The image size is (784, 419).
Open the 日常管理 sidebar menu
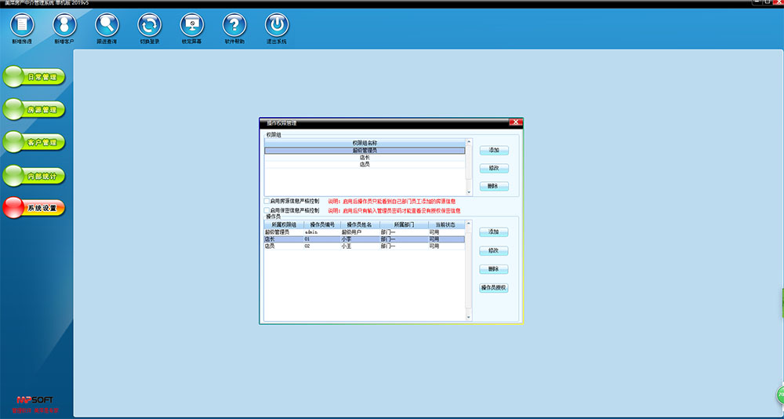coord(34,78)
